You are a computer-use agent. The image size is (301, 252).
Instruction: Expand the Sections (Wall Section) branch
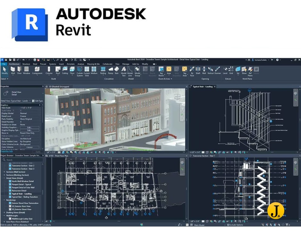[4, 172]
